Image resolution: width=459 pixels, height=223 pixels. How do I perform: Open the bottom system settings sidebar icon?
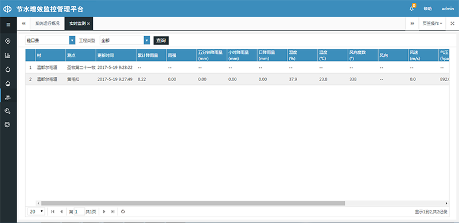(8, 125)
